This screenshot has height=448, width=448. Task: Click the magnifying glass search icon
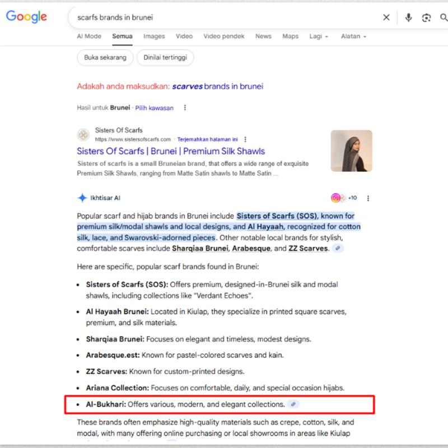pos(443,17)
